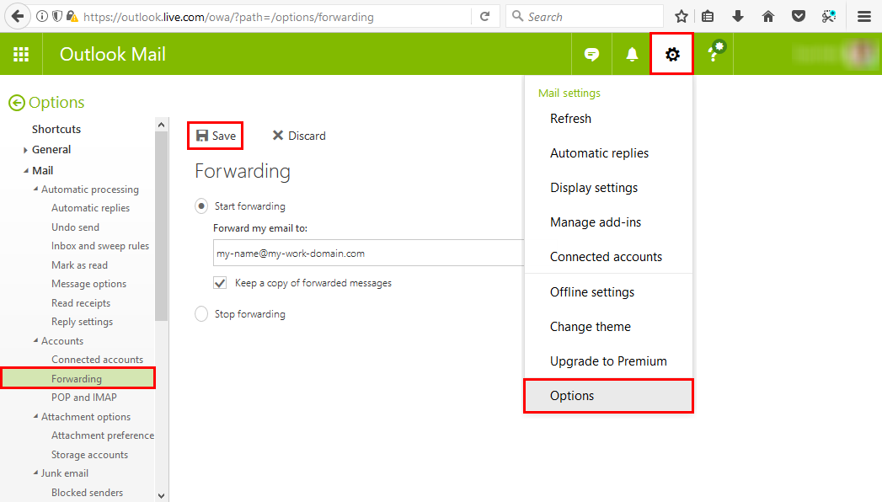Screen dimensions: 882x502
Task: Go back using Options arrow icon
Action: point(16,103)
